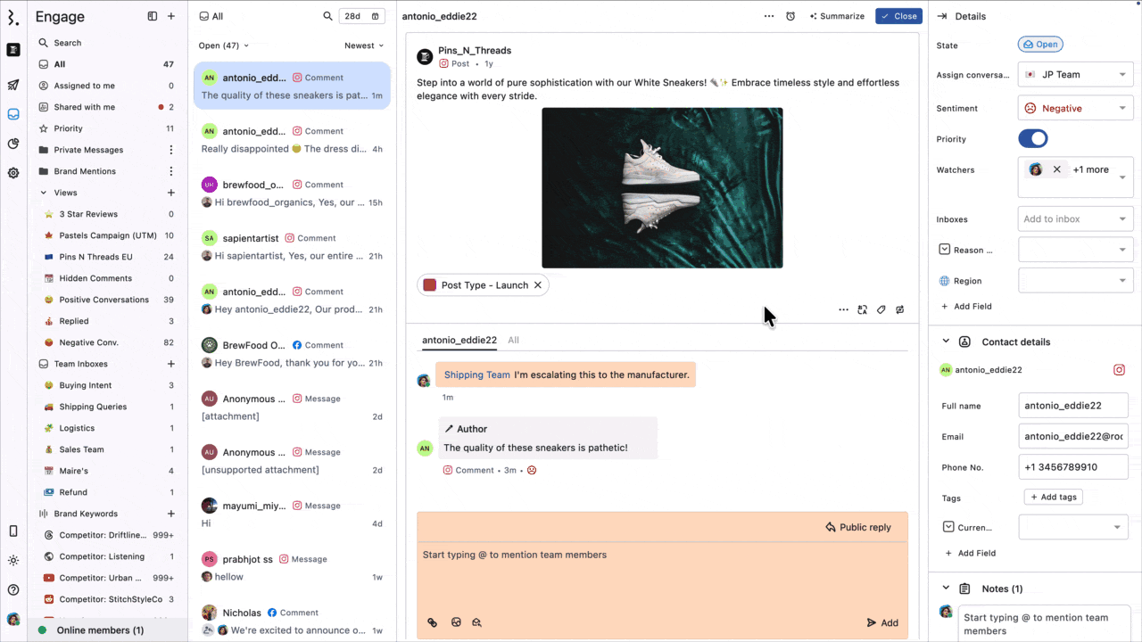Open the Assign conversation JP Team dropdown

pos(1075,75)
